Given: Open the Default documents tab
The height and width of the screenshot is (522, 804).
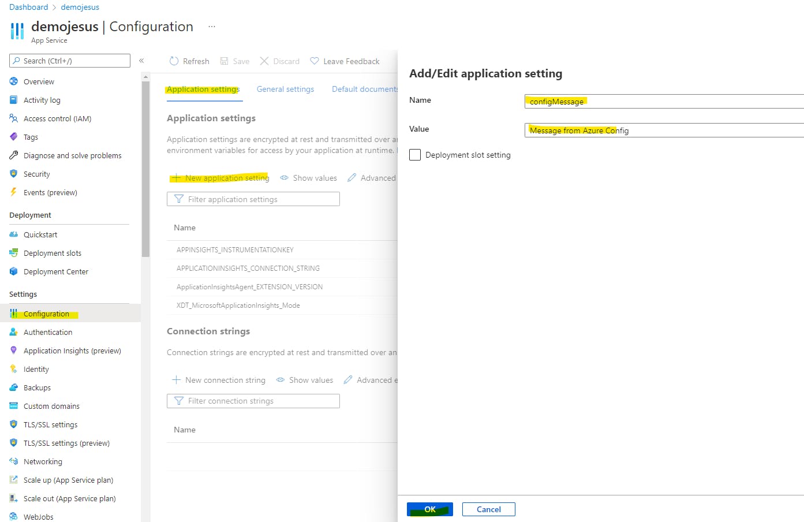Looking at the screenshot, I should (365, 90).
